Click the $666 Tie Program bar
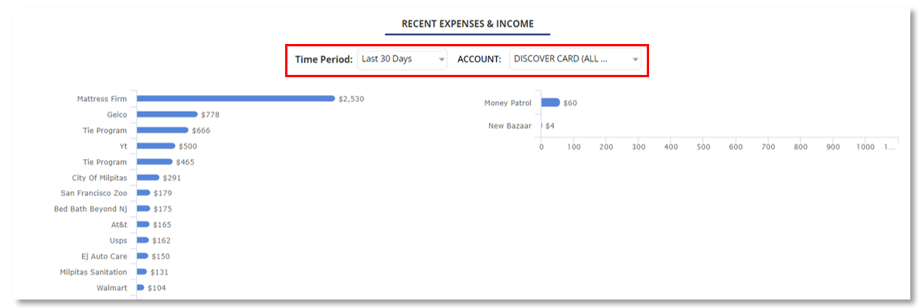This screenshot has height=308, width=918. (162, 130)
